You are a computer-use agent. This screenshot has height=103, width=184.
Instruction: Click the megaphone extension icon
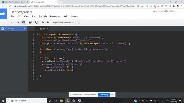(x=158, y=6)
